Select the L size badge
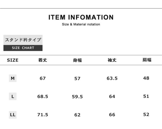 click(x=13, y=96)
